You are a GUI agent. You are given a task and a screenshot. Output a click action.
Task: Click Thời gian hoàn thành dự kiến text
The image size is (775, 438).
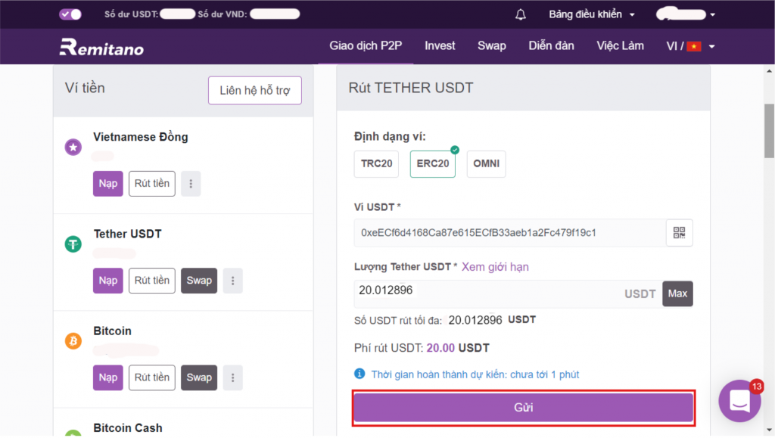[475, 374]
